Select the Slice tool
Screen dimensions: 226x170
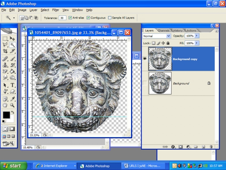click(12, 51)
